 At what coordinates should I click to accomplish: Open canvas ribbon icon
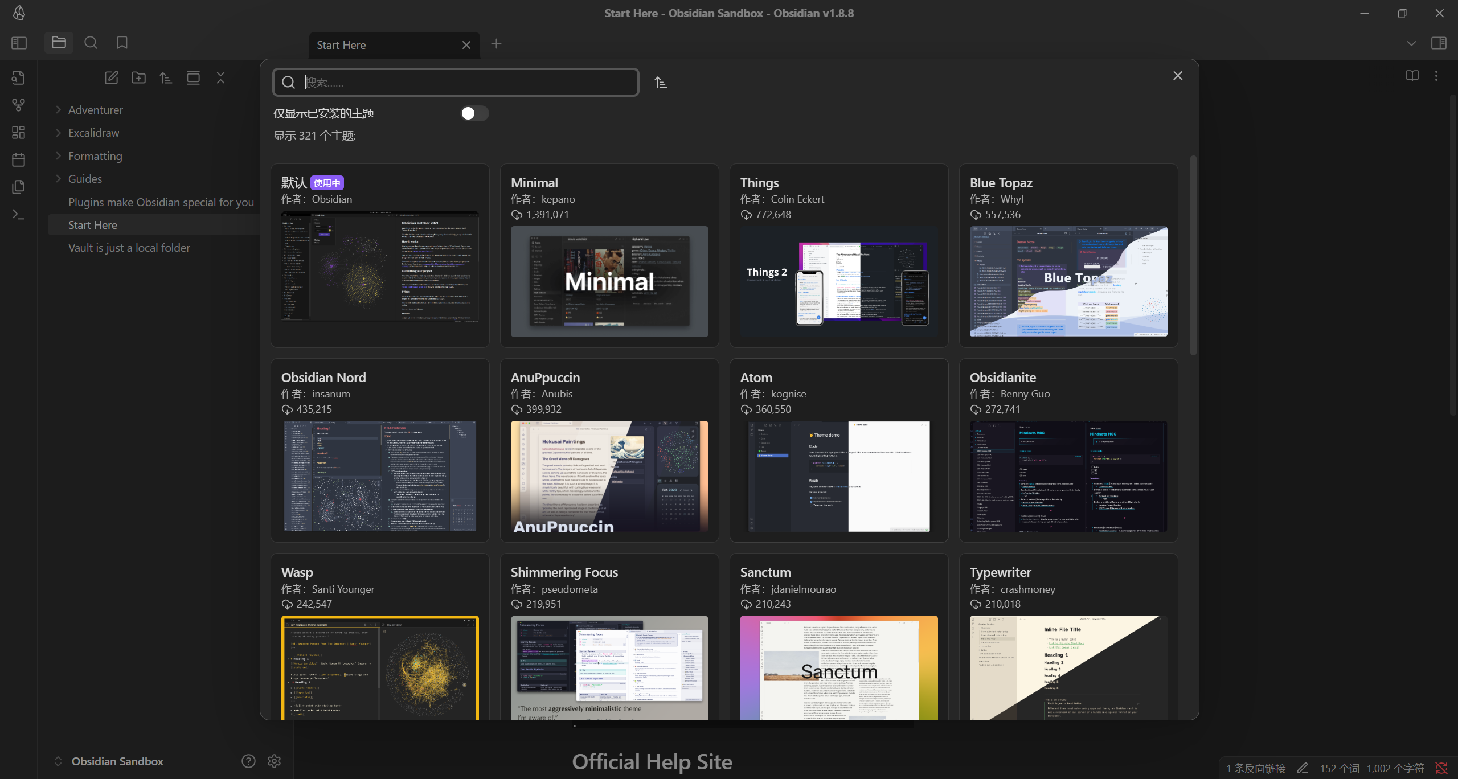pyautogui.click(x=18, y=133)
